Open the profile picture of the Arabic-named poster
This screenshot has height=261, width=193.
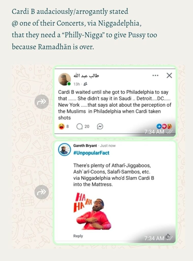[64, 79]
